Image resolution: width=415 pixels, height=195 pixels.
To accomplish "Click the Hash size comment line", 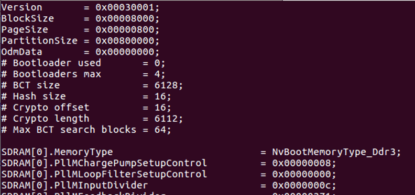I will [86, 96].
